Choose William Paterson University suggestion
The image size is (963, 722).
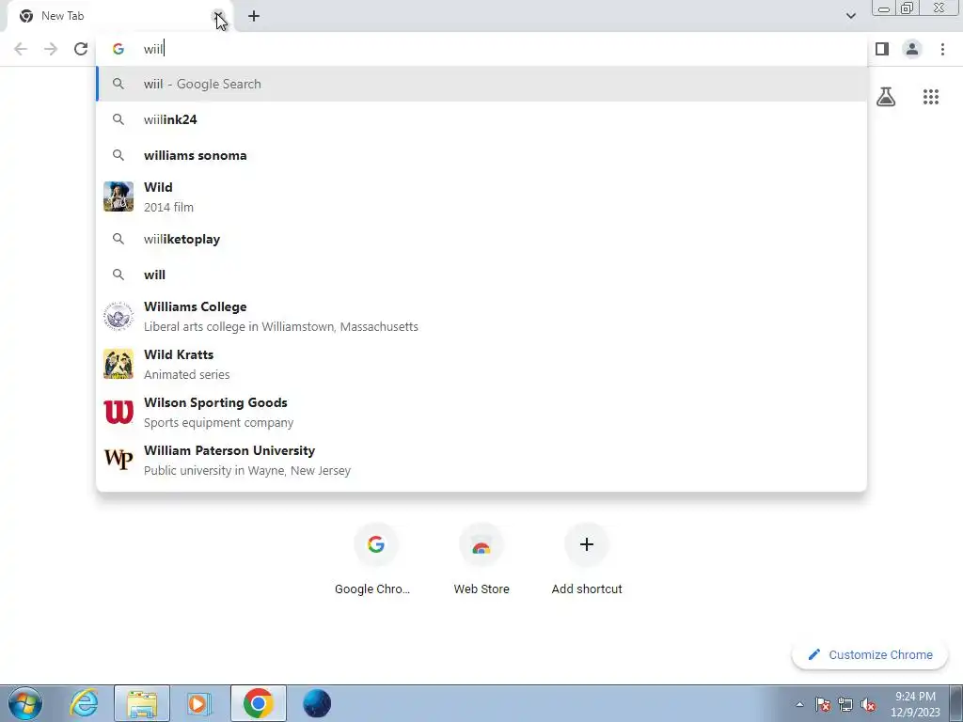(x=481, y=460)
